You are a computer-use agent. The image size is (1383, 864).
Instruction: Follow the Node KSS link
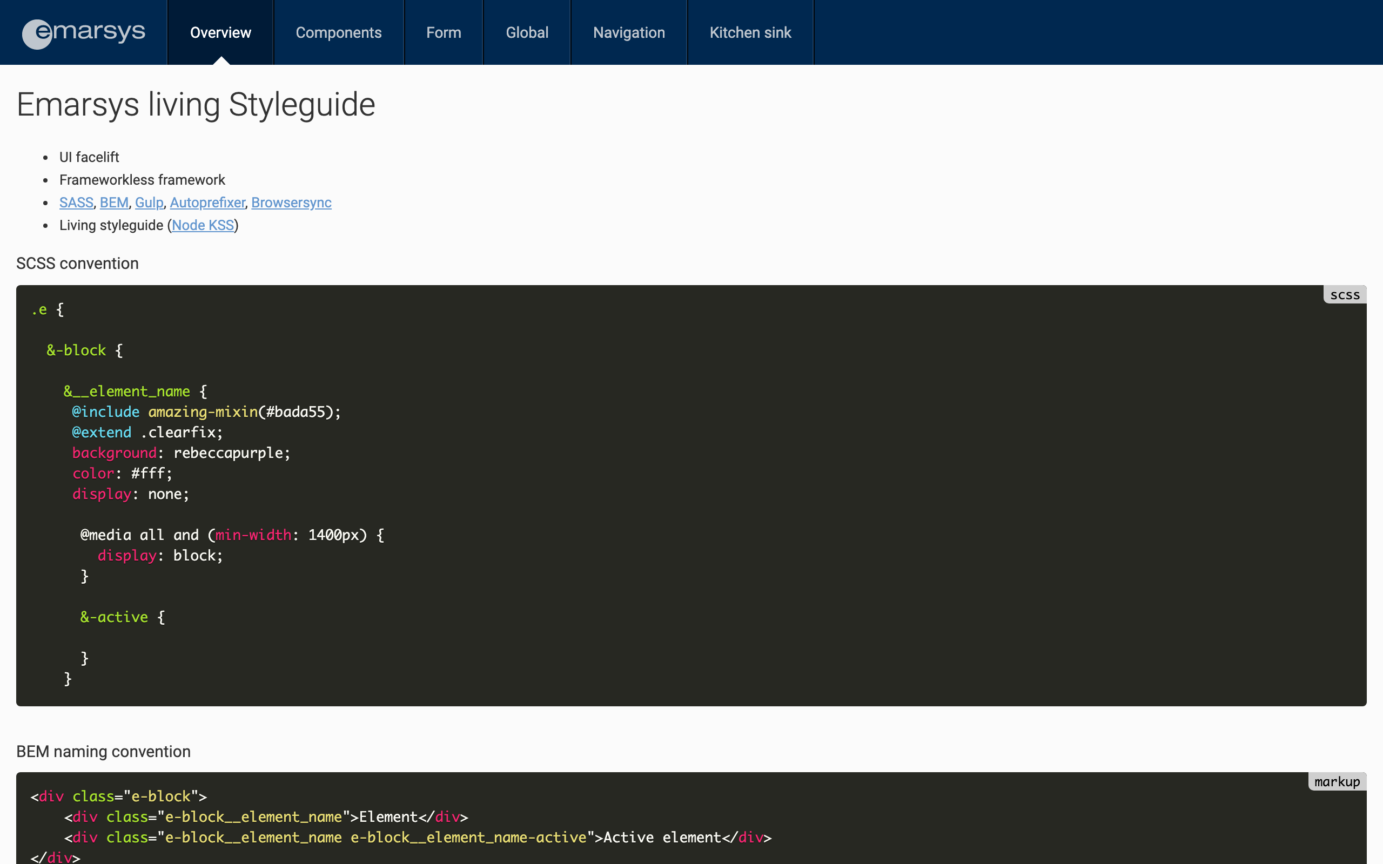coord(203,226)
